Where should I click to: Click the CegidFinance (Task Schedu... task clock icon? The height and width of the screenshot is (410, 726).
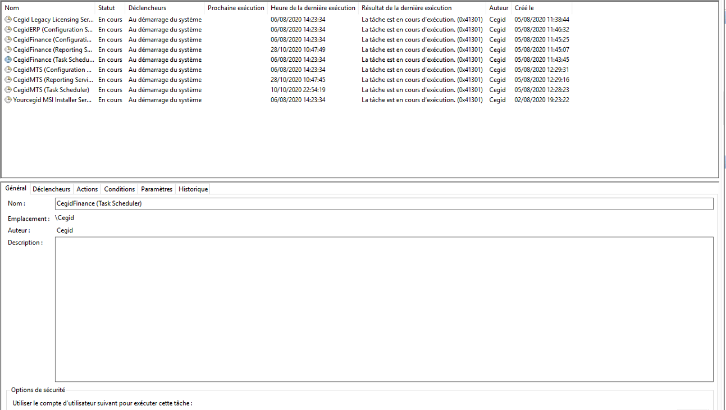pos(8,60)
